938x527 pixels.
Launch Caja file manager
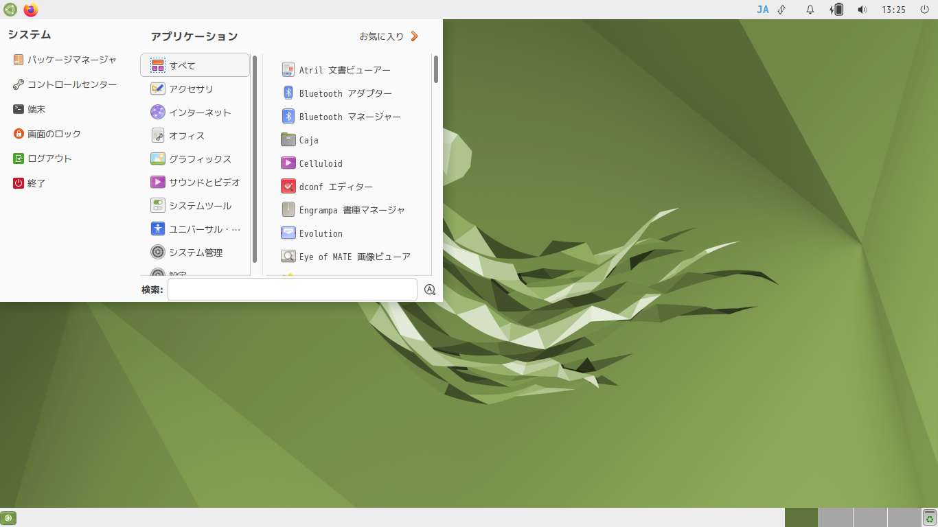[x=348, y=139]
